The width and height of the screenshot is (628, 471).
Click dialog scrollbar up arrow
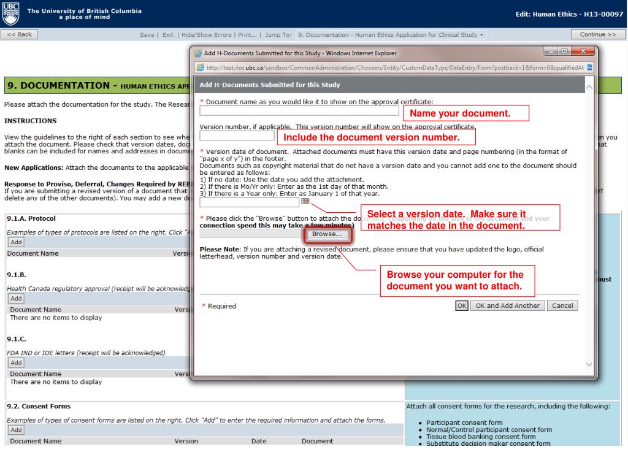(589, 87)
